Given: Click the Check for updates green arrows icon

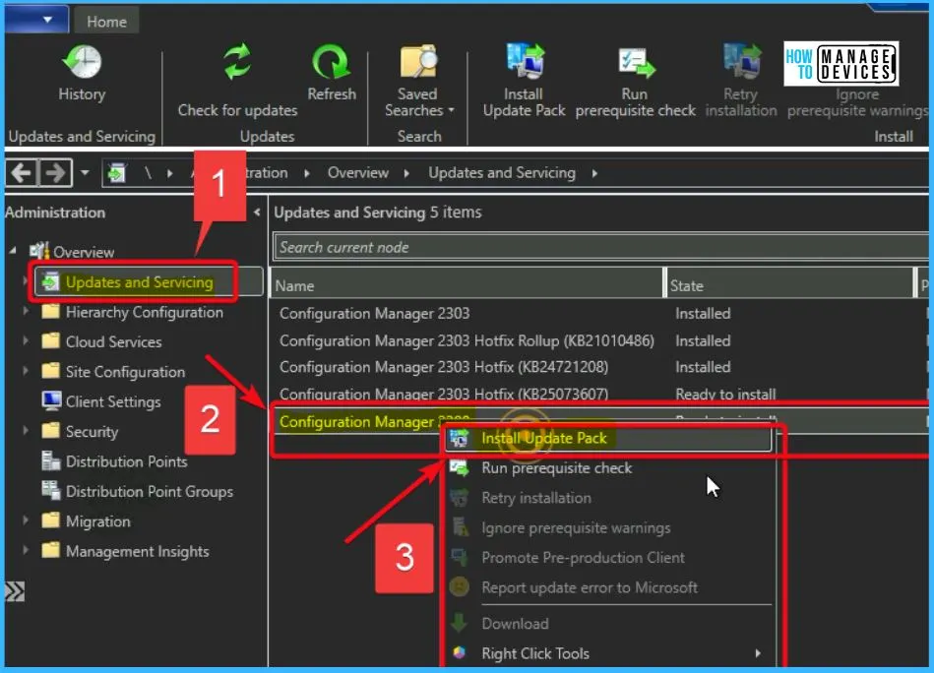Looking at the screenshot, I should (237, 62).
